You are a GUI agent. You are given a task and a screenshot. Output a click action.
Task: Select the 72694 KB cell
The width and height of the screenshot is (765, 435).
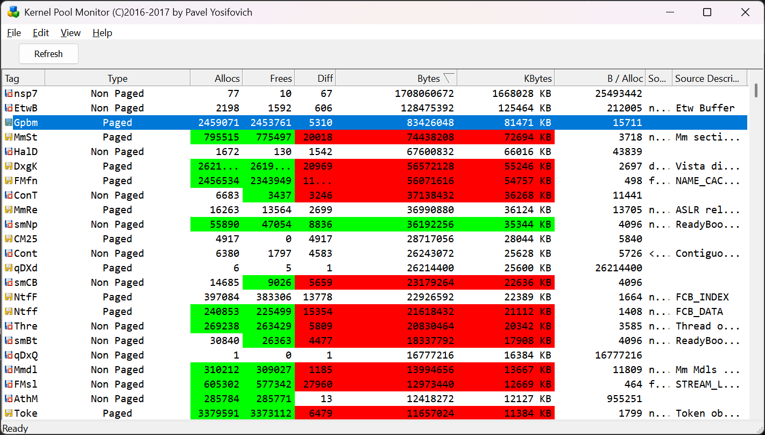[505, 137]
